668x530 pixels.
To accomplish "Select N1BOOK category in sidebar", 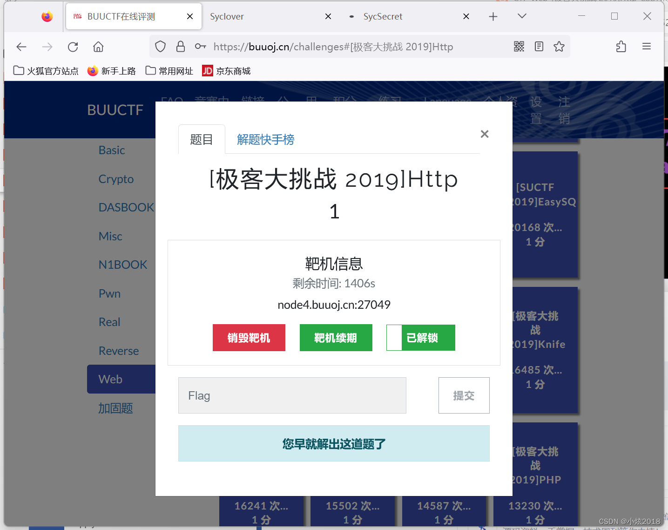I will [123, 265].
